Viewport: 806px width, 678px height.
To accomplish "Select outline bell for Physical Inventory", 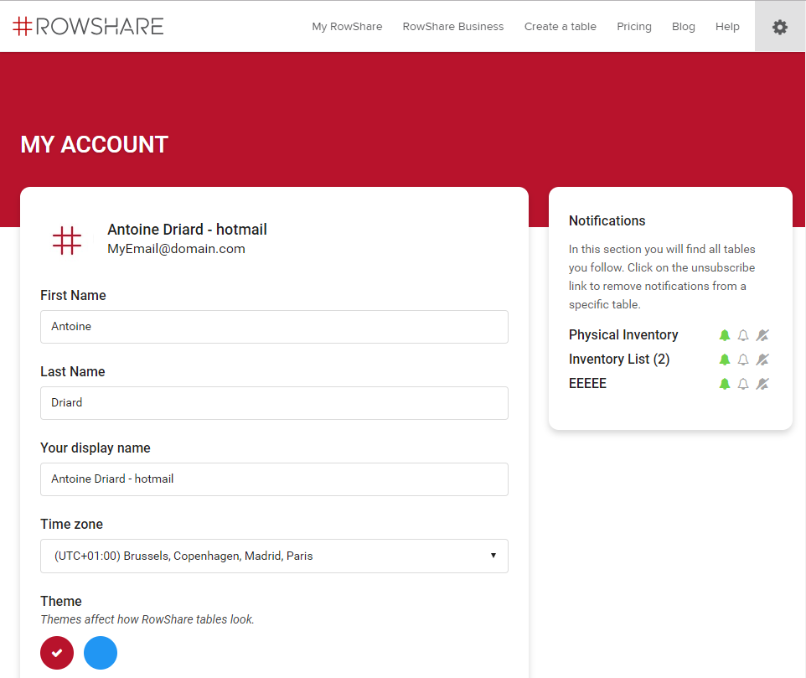I will click(x=743, y=335).
